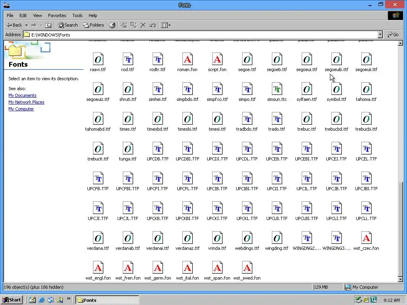The image size is (407, 305).
Task: Open the Edit menu
Action: [23, 15]
